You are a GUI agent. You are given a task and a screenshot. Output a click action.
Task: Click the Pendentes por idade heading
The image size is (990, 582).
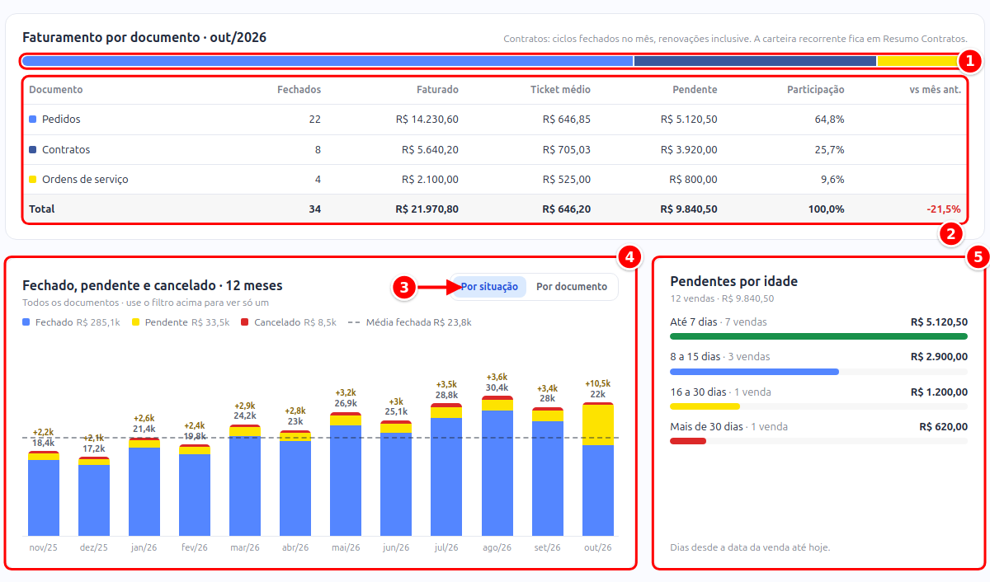pyautogui.click(x=734, y=281)
